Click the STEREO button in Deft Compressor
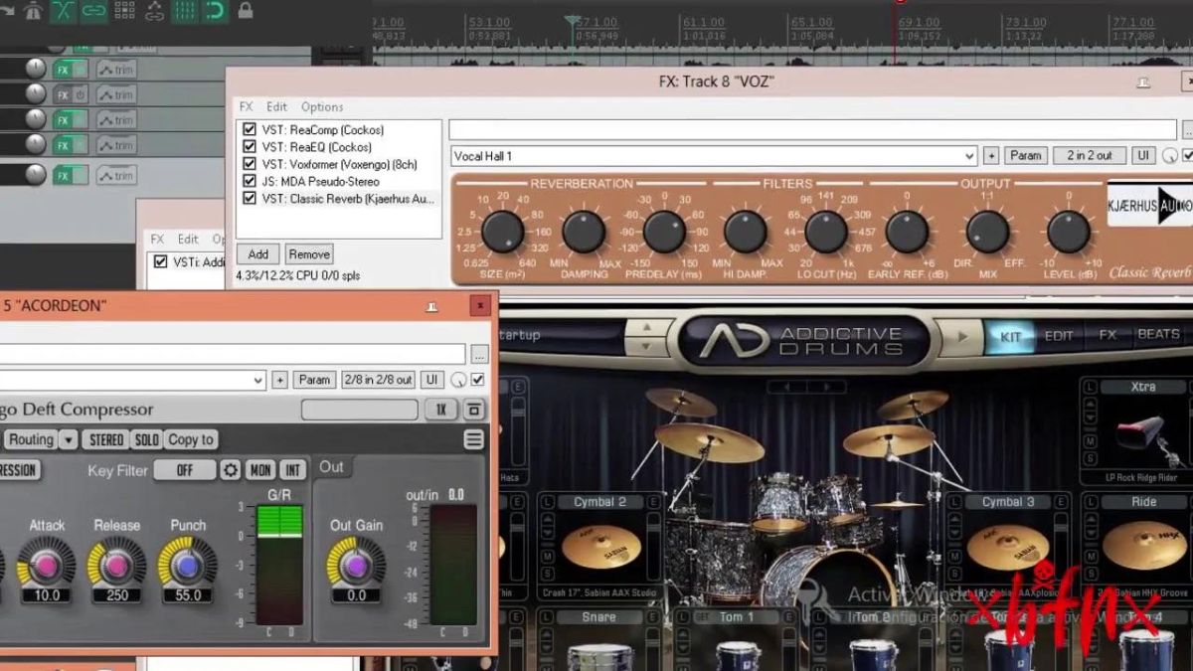The width and height of the screenshot is (1193, 671). [105, 439]
